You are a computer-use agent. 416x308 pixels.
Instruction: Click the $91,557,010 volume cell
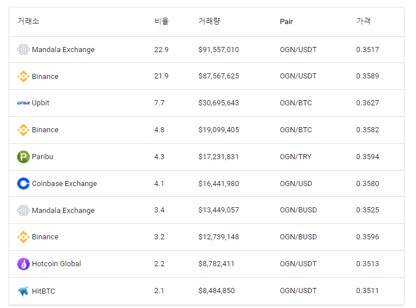pyautogui.click(x=219, y=50)
